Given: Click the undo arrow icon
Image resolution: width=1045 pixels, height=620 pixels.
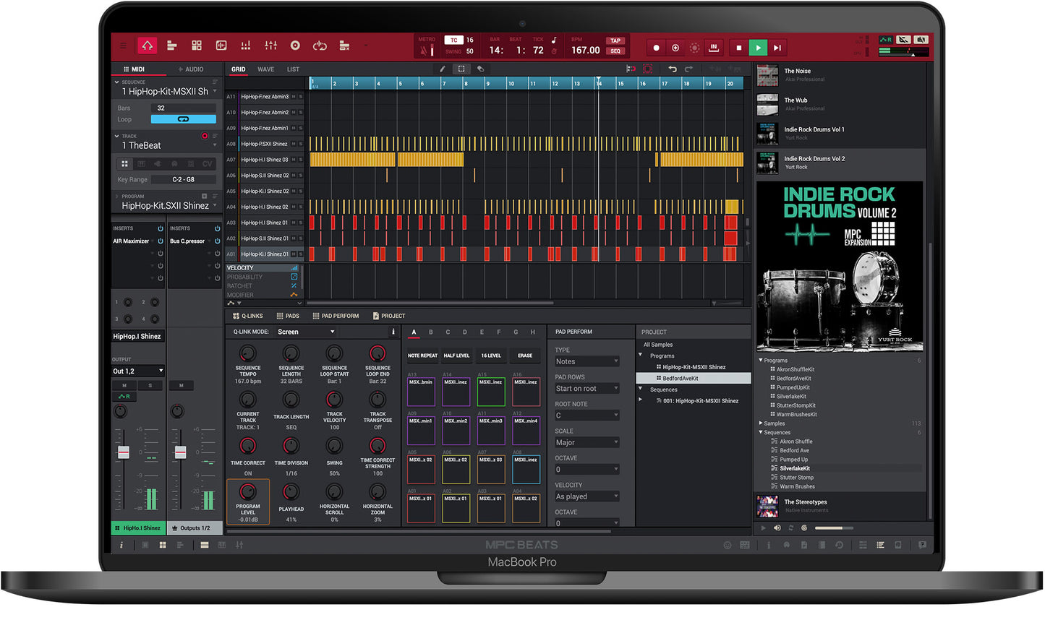Looking at the screenshot, I should tap(673, 69).
